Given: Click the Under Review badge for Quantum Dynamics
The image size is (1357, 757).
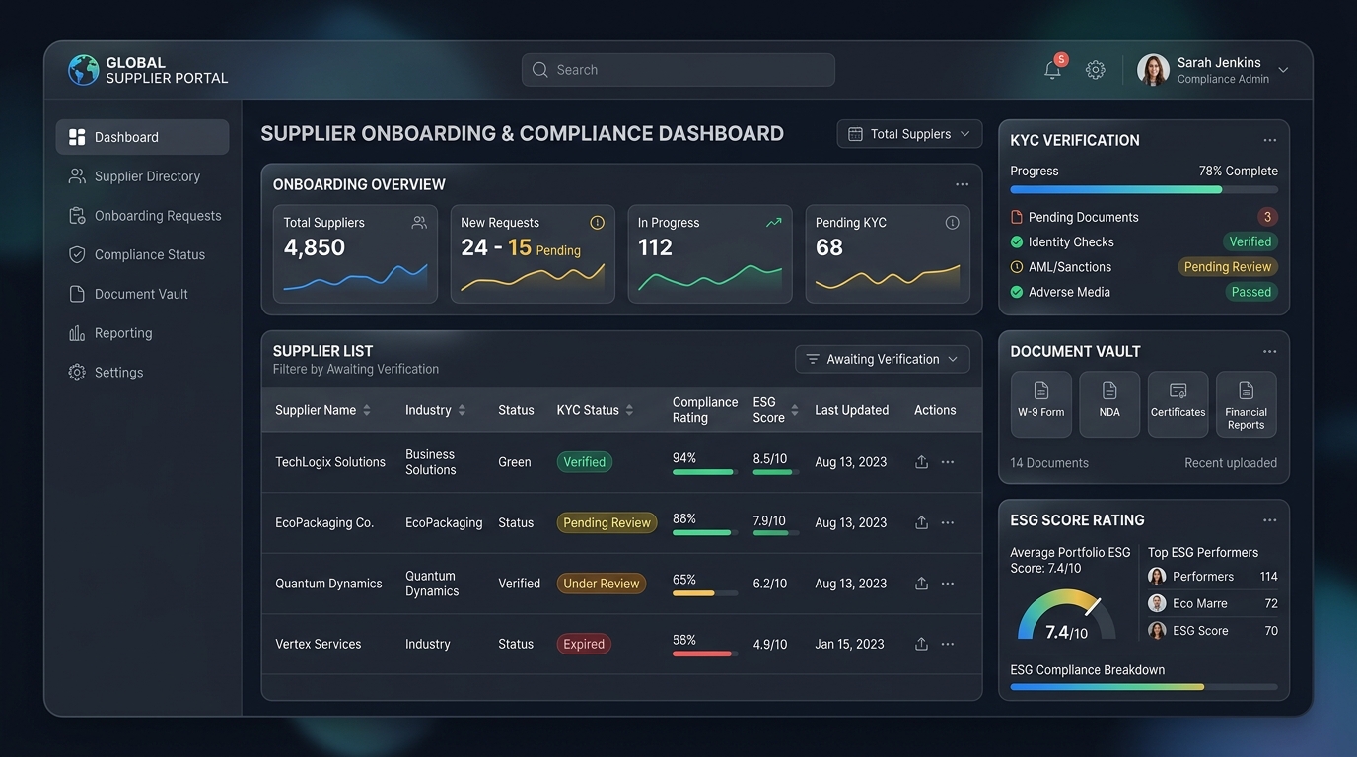Looking at the screenshot, I should 602,584.
